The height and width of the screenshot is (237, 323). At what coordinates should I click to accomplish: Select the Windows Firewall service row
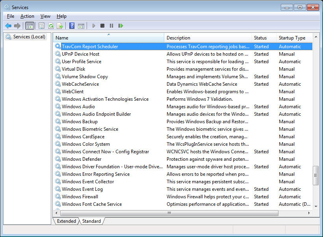[80, 197]
